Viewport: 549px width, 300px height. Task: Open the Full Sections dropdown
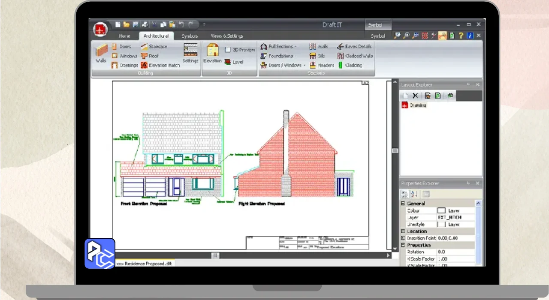point(278,46)
